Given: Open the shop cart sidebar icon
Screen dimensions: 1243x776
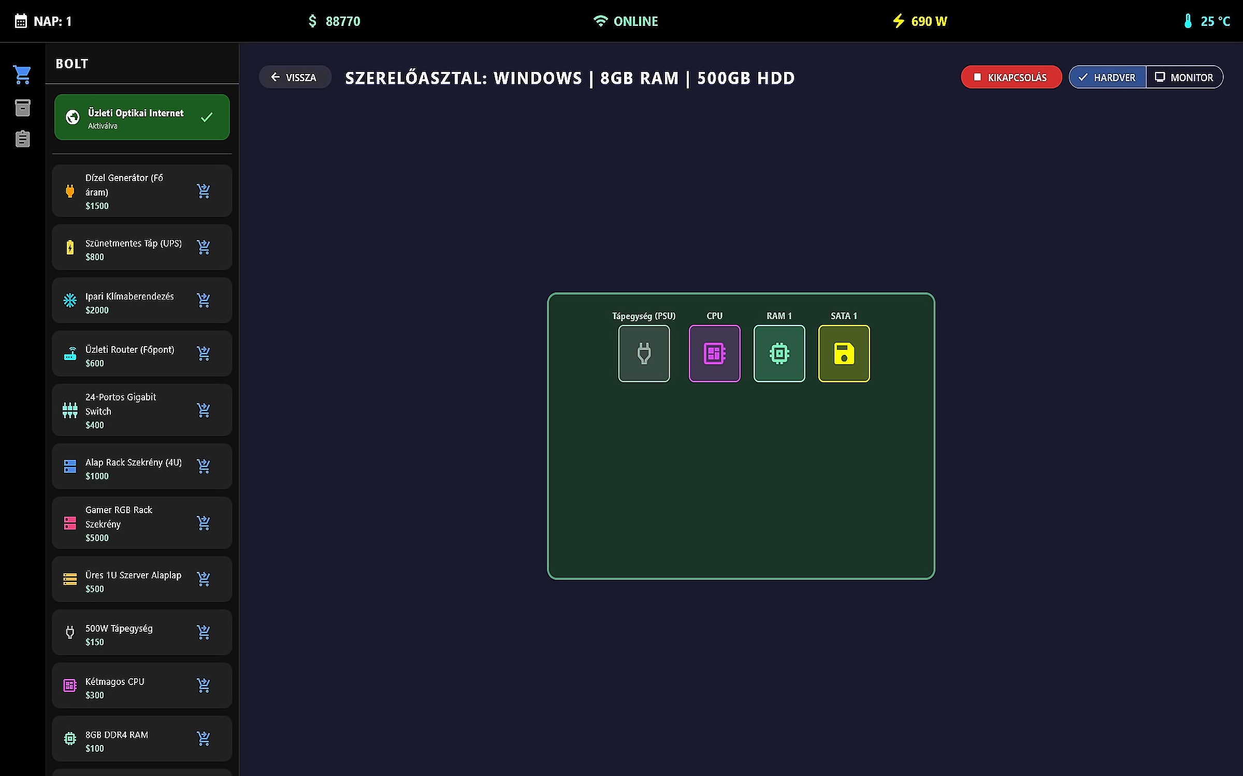Looking at the screenshot, I should [x=22, y=75].
